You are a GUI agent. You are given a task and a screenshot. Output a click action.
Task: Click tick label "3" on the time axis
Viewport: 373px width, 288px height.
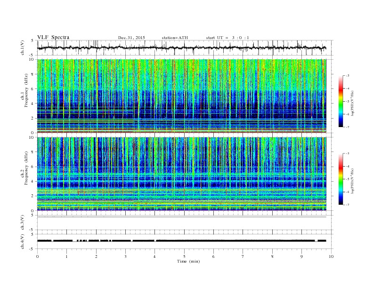(x=125, y=256)
